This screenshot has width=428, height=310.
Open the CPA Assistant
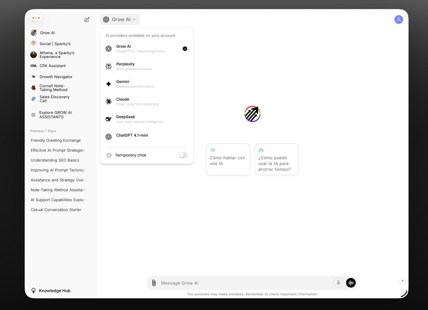pos(48,66)
